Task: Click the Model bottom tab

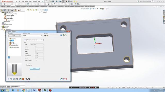Action: coord(8,86)
